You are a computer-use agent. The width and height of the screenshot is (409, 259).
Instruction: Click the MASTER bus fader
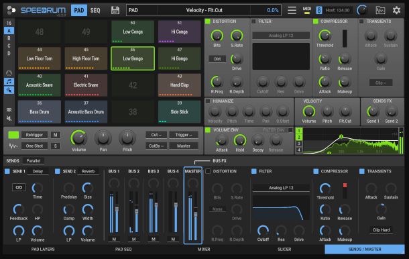196,214
